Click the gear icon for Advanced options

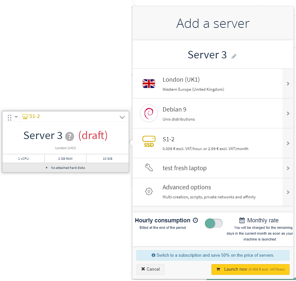149,192
